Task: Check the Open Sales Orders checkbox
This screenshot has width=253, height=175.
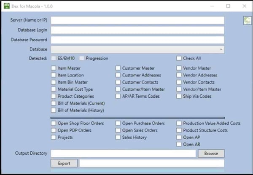Action: click(118, 130)
